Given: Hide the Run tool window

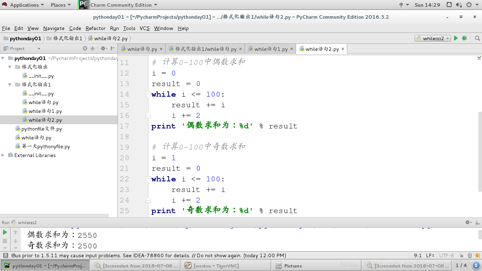Looking at the screenshot, I should point(477,222).
